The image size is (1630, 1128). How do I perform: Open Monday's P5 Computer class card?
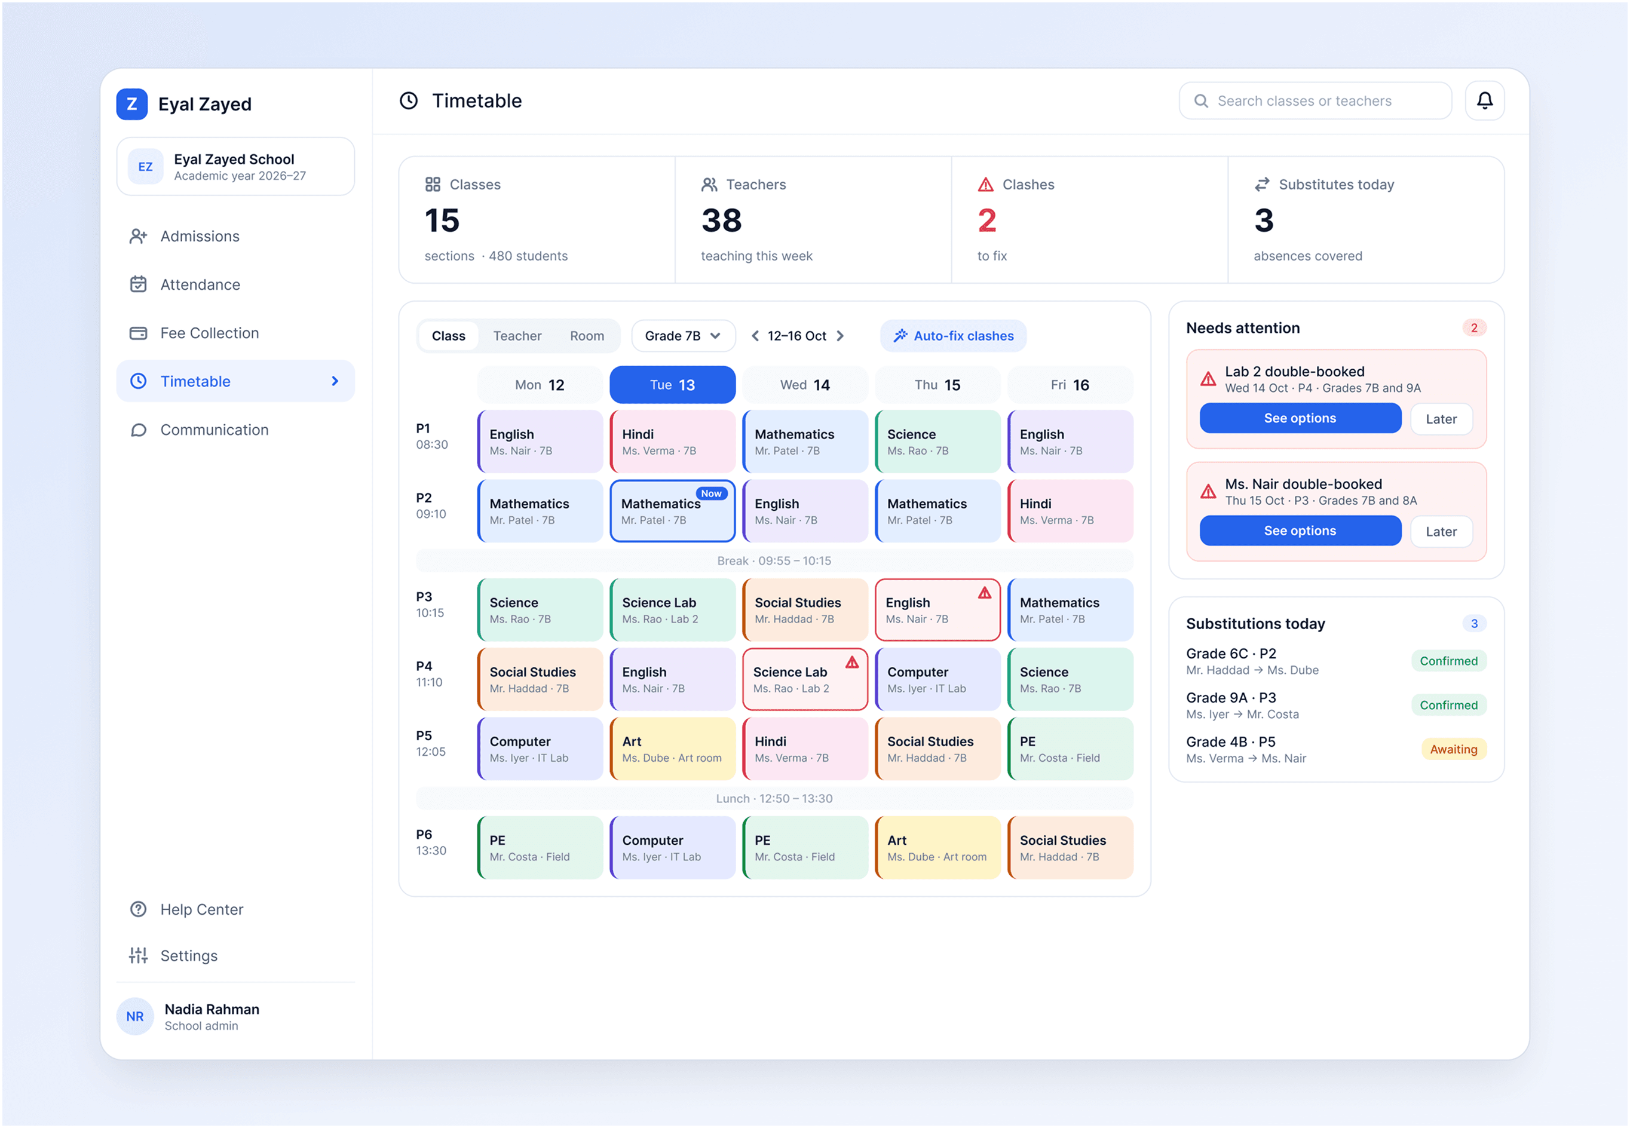point(540,749)
